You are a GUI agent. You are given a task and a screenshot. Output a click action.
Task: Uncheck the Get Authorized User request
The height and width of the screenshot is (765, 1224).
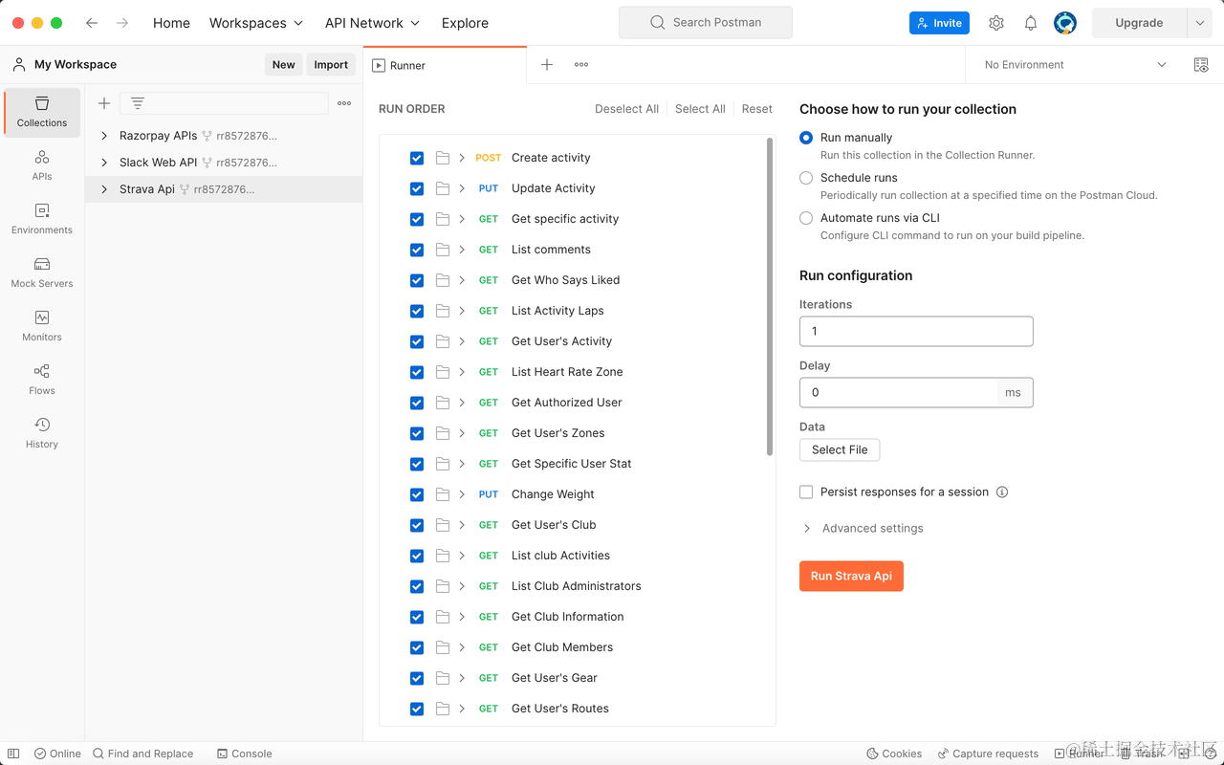pos(417,403)
